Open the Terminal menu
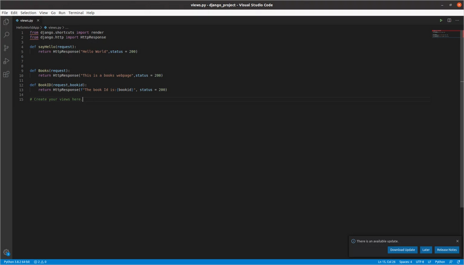 75,13
